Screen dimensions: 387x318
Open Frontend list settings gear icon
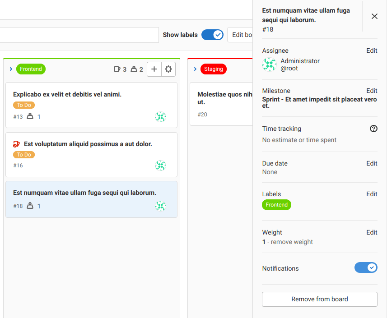pos(168,69)
